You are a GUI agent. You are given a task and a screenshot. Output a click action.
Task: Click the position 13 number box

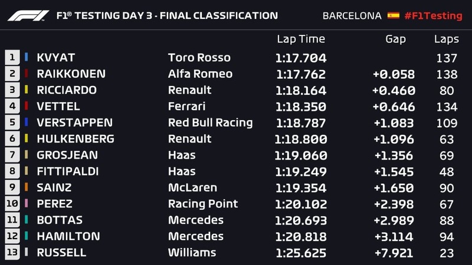click(x=12, y=252)
